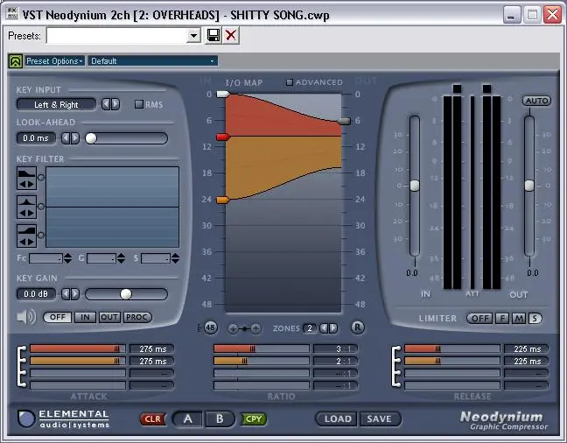Image resolution: width=567 pixels, height=443 pixels.
Task: Click the Fc frequency input field
Action: [45, 258]
